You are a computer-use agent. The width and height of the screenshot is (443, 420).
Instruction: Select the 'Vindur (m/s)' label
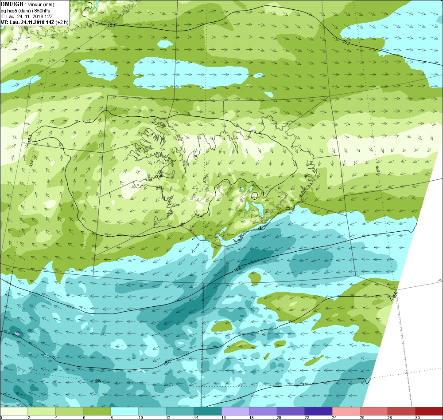pos(41,4)
